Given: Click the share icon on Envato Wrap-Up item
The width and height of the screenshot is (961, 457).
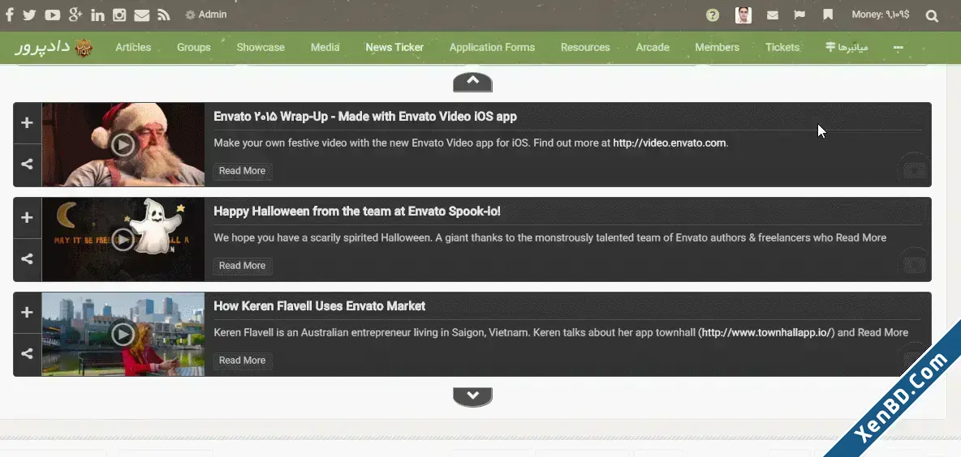Looking at the screenshot, I should [27, 164].
